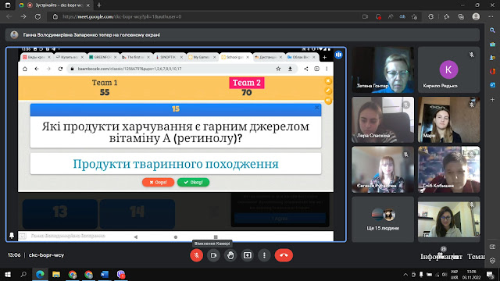500x281 pixels.
Task: Click the meet.google.com address bar
Action: (x=204, y=16)
